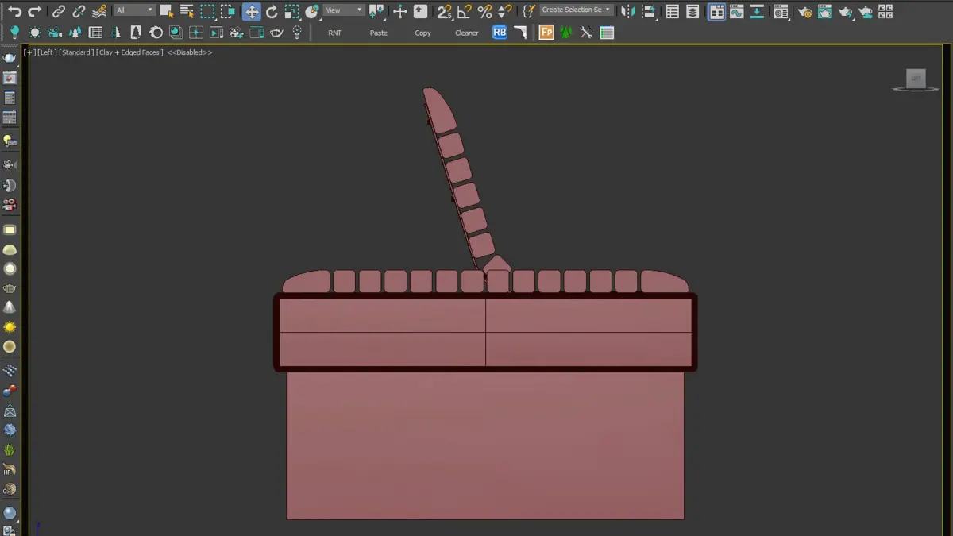Click the wrench and screwdriver tools icon

tap(586, 33)
